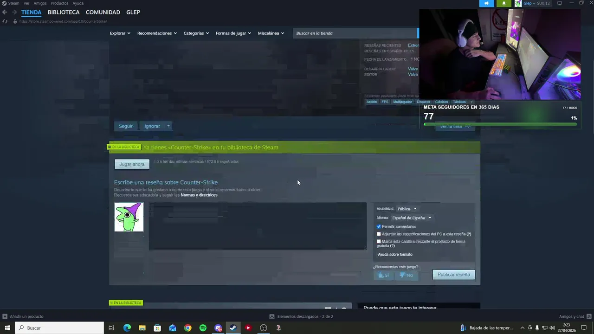Screen dimensions: 594x334
Task: Open the Productos menu
Action: (59, 3)
